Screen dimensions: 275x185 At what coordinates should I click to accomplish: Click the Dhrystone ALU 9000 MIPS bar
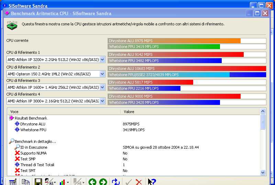[x=174, y=96]
